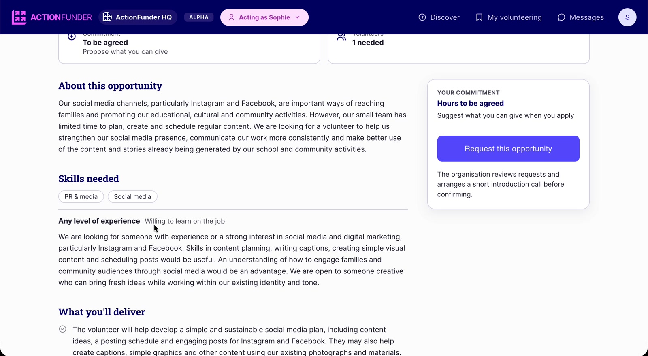Click the ActionFunder HQ building icon

tap(107, 17)
